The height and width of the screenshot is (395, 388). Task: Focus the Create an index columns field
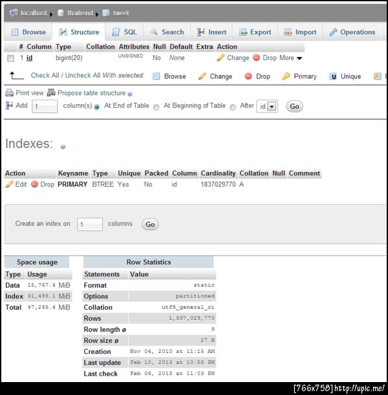click(90, 224)
